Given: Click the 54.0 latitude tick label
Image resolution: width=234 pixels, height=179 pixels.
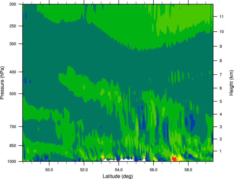Looking at the screenshot, I should pos(119,170).
